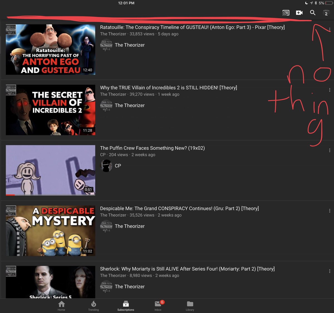Tap 39,270 views · 1 week ago text
The width and height of the screenshot is (334, 313).
click(154, 94)
